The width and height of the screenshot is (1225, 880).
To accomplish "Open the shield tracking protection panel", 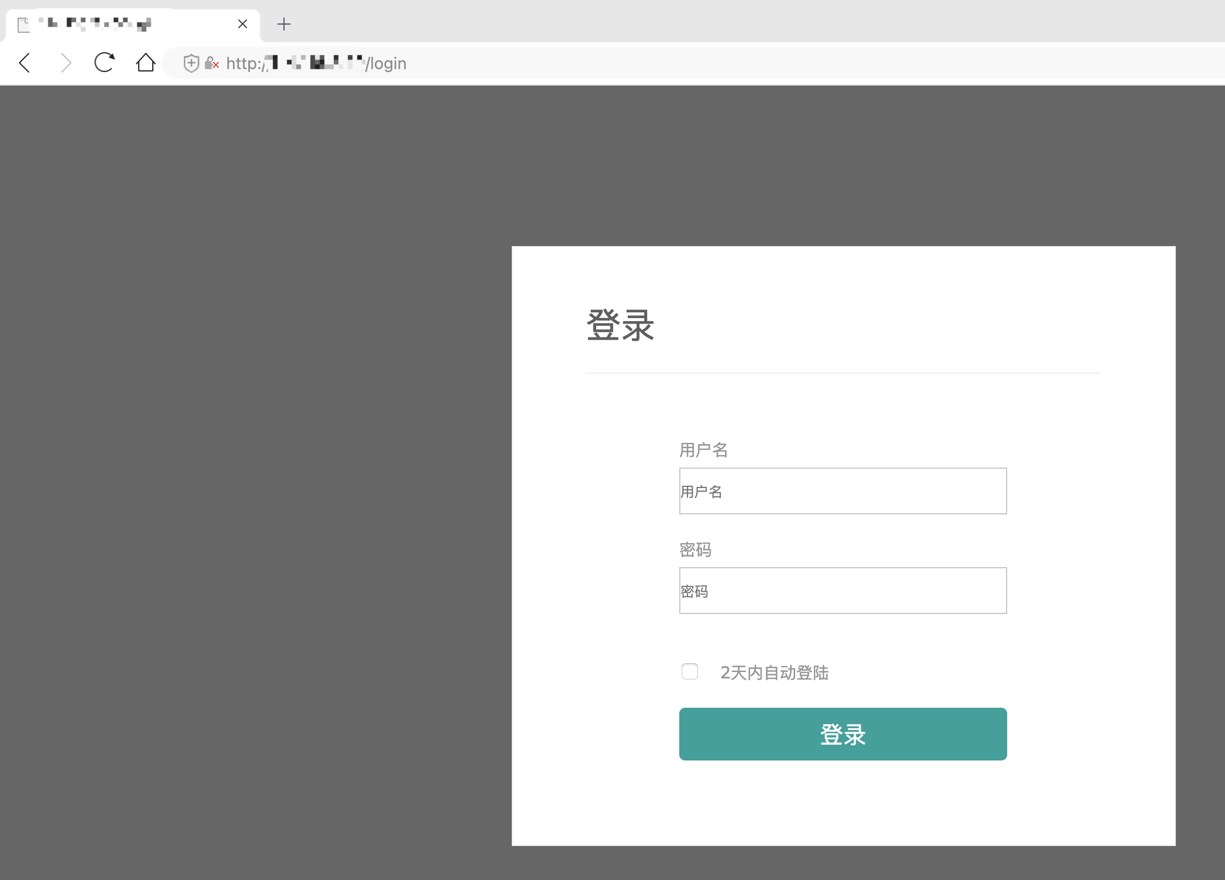I will coord(191,63).
